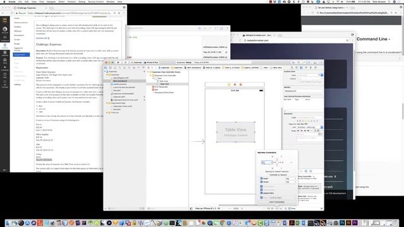Select Safe Area in document outline
The width and height of the screenshot is (404, 227).
164,81
